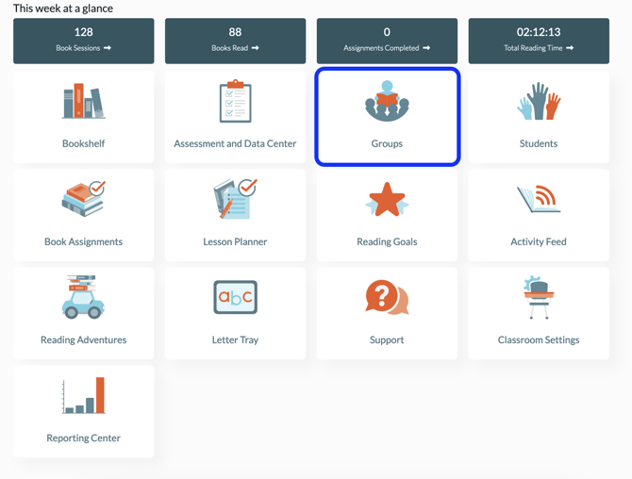Viewport: 632px width, 479px height.
Task: Open the 88 Books Read stat
Action: (x=235, y=41)
